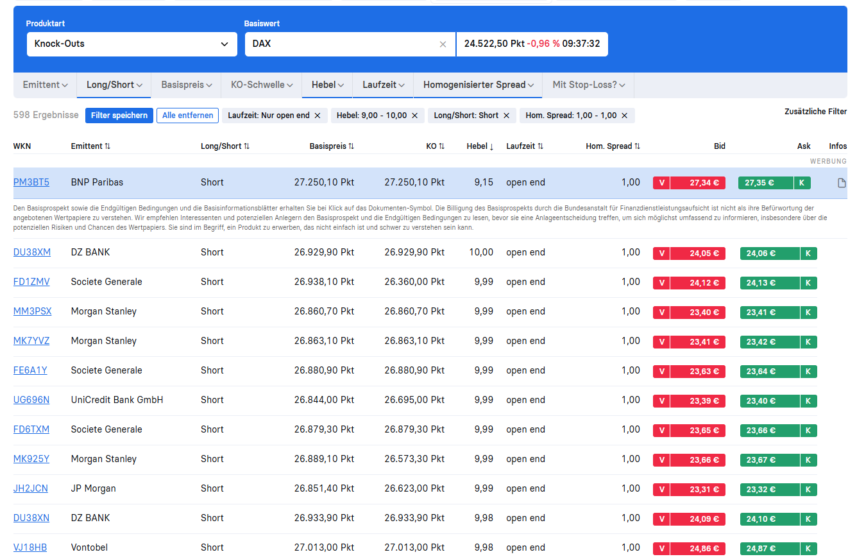Open Zusätzliche Filter

click(815, 112)
